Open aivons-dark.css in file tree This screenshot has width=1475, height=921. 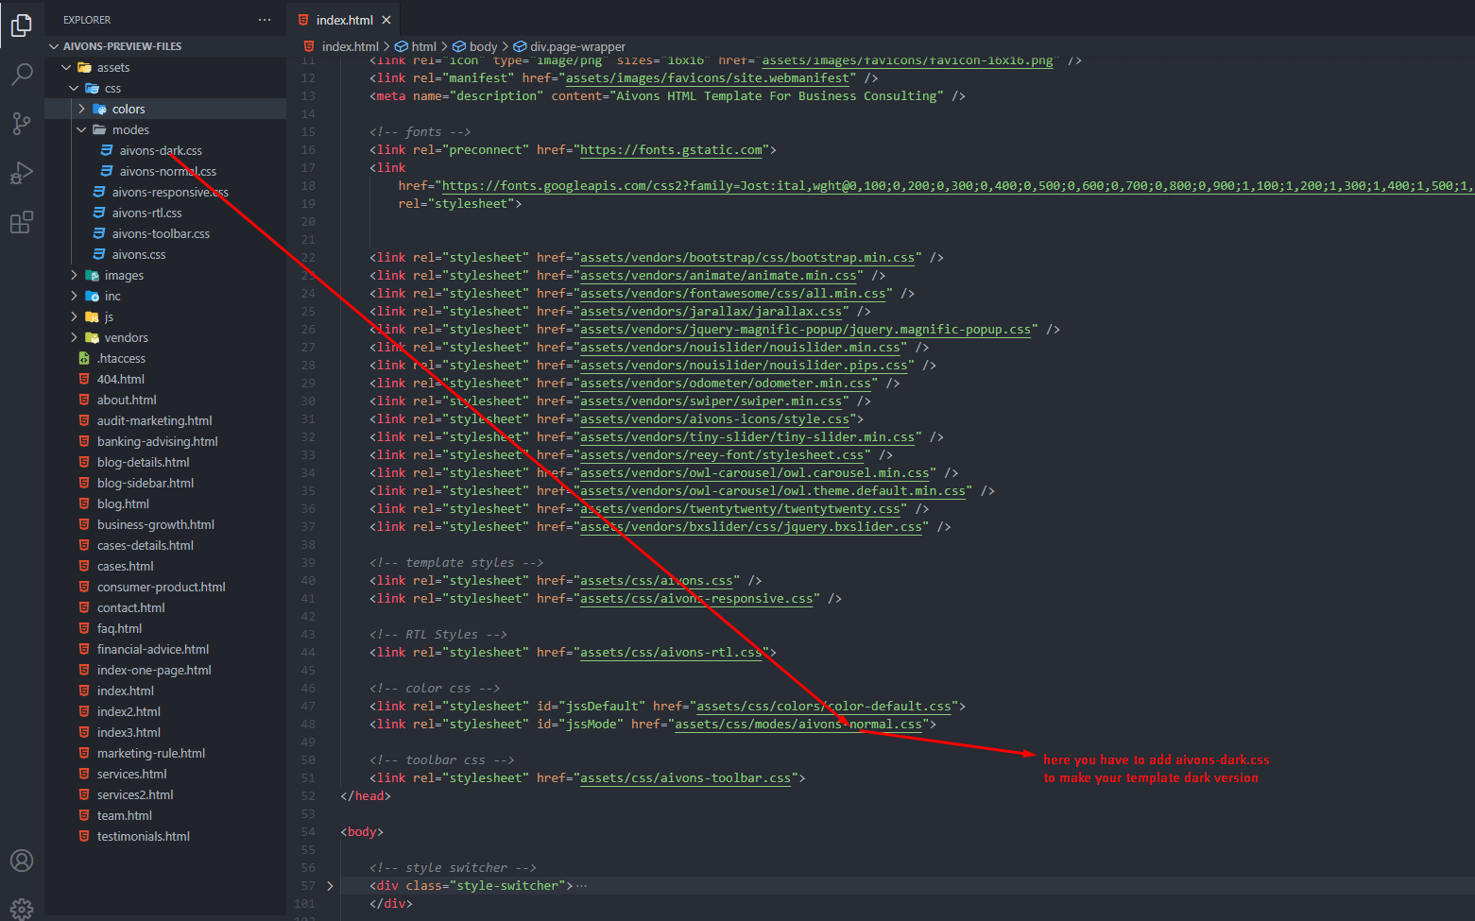click(161, 151)
